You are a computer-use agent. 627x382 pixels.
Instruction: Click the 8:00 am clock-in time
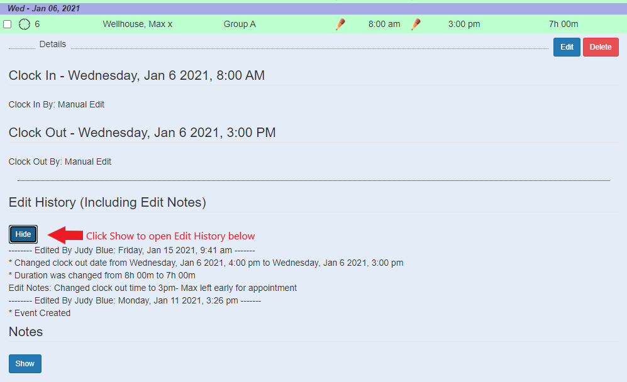pyautogui.click(x=384, y=24)
